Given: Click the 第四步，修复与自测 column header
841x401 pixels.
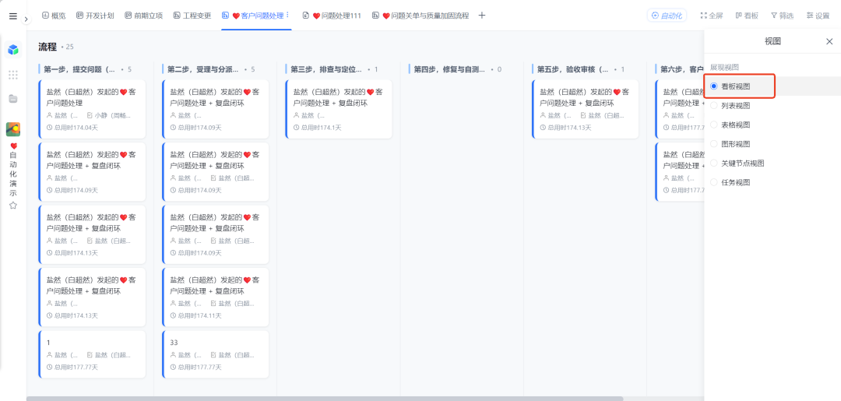Looking at the screenshot, I should point(449,69).
